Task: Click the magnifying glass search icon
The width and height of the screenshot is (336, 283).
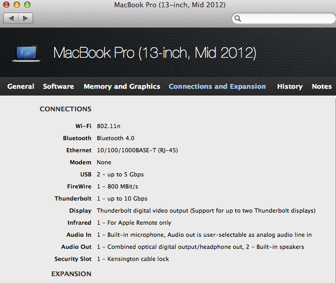Action: pyautogui.click(x=238, y=18)
